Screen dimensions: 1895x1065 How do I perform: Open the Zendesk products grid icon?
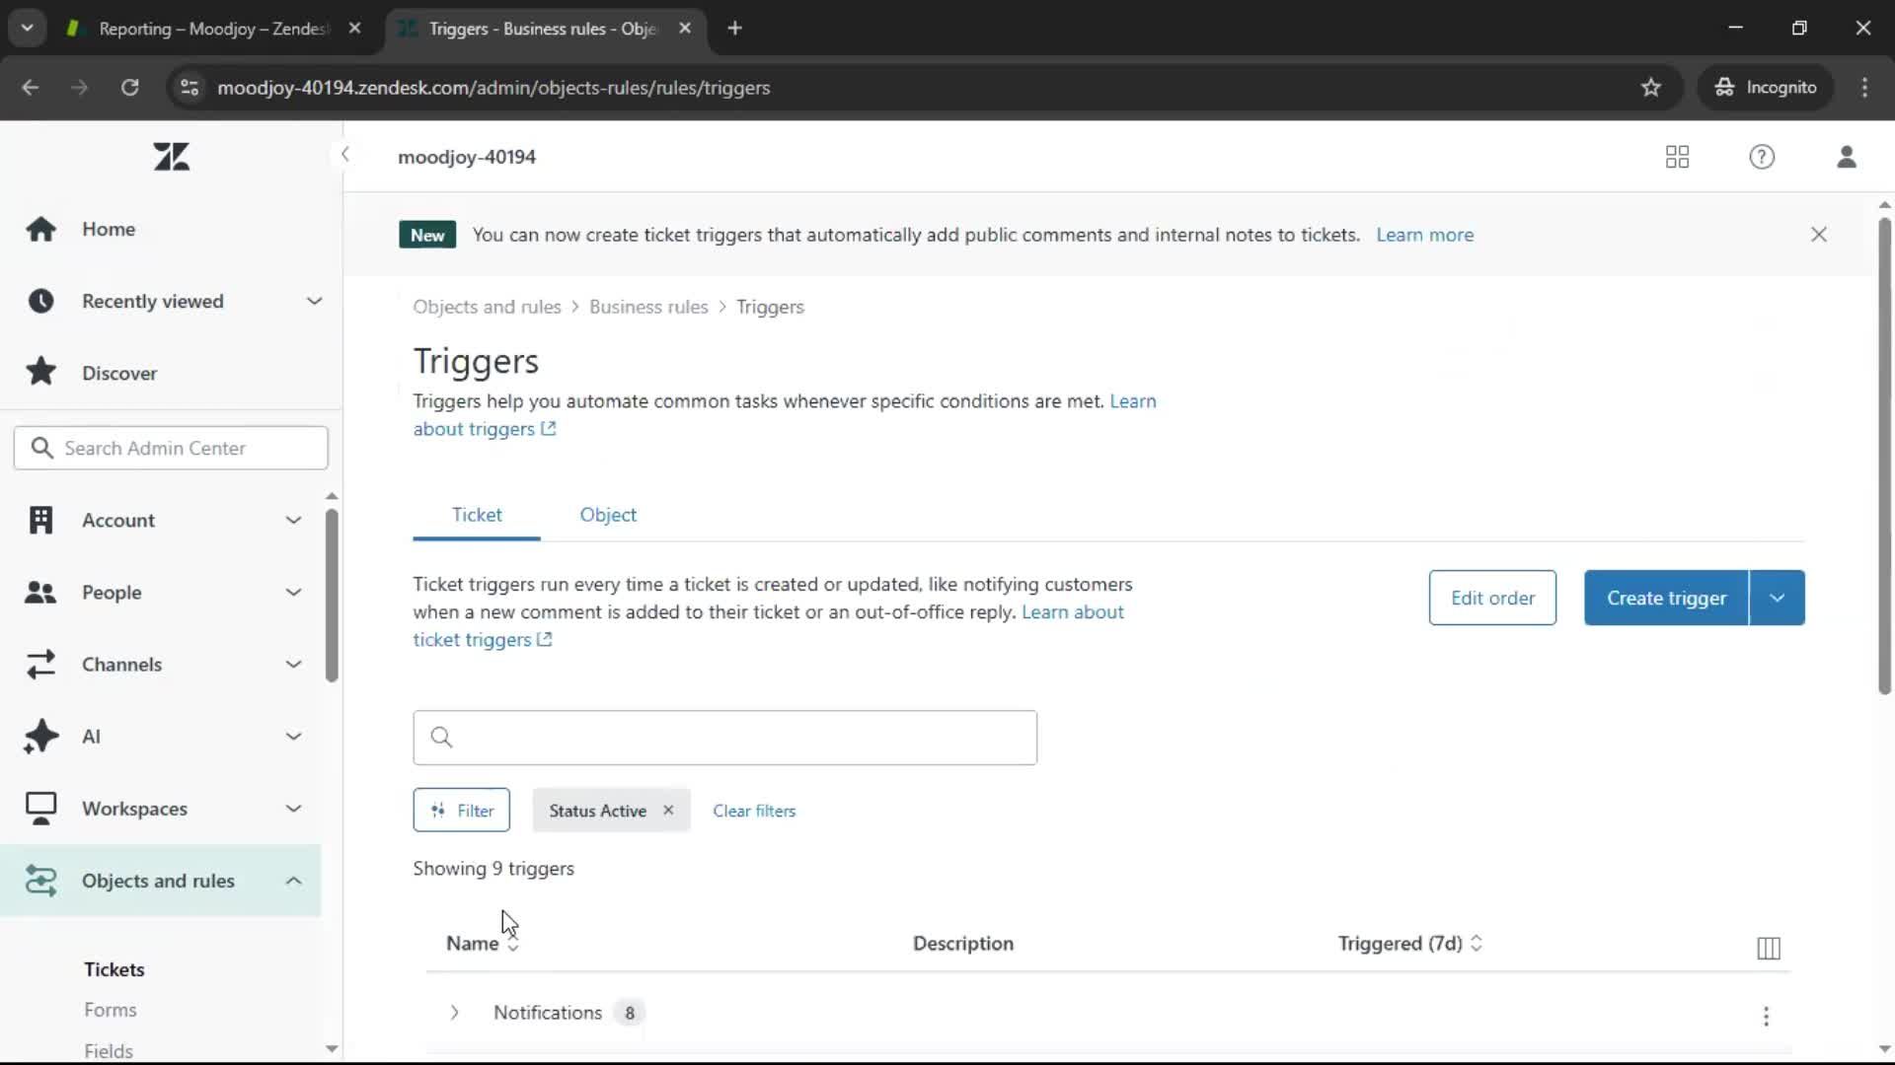1677,157
